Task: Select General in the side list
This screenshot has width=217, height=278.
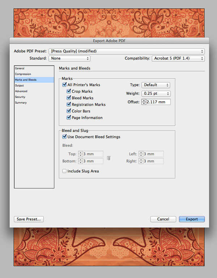Action: click(x=34, y=69)
